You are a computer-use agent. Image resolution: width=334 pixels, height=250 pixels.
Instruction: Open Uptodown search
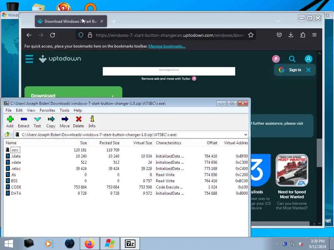click(x=292, y=59)
